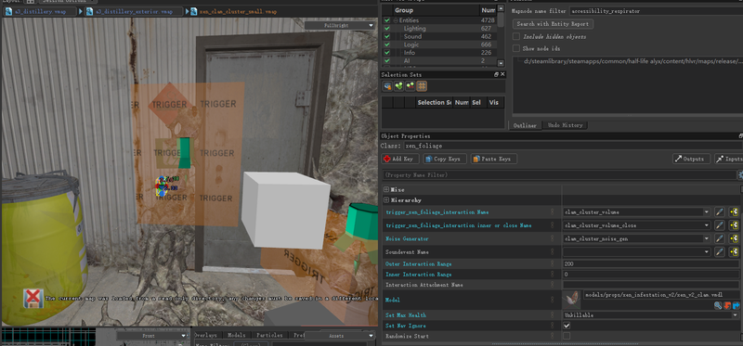Open the Assets dropdown

(x=340, y=336)
